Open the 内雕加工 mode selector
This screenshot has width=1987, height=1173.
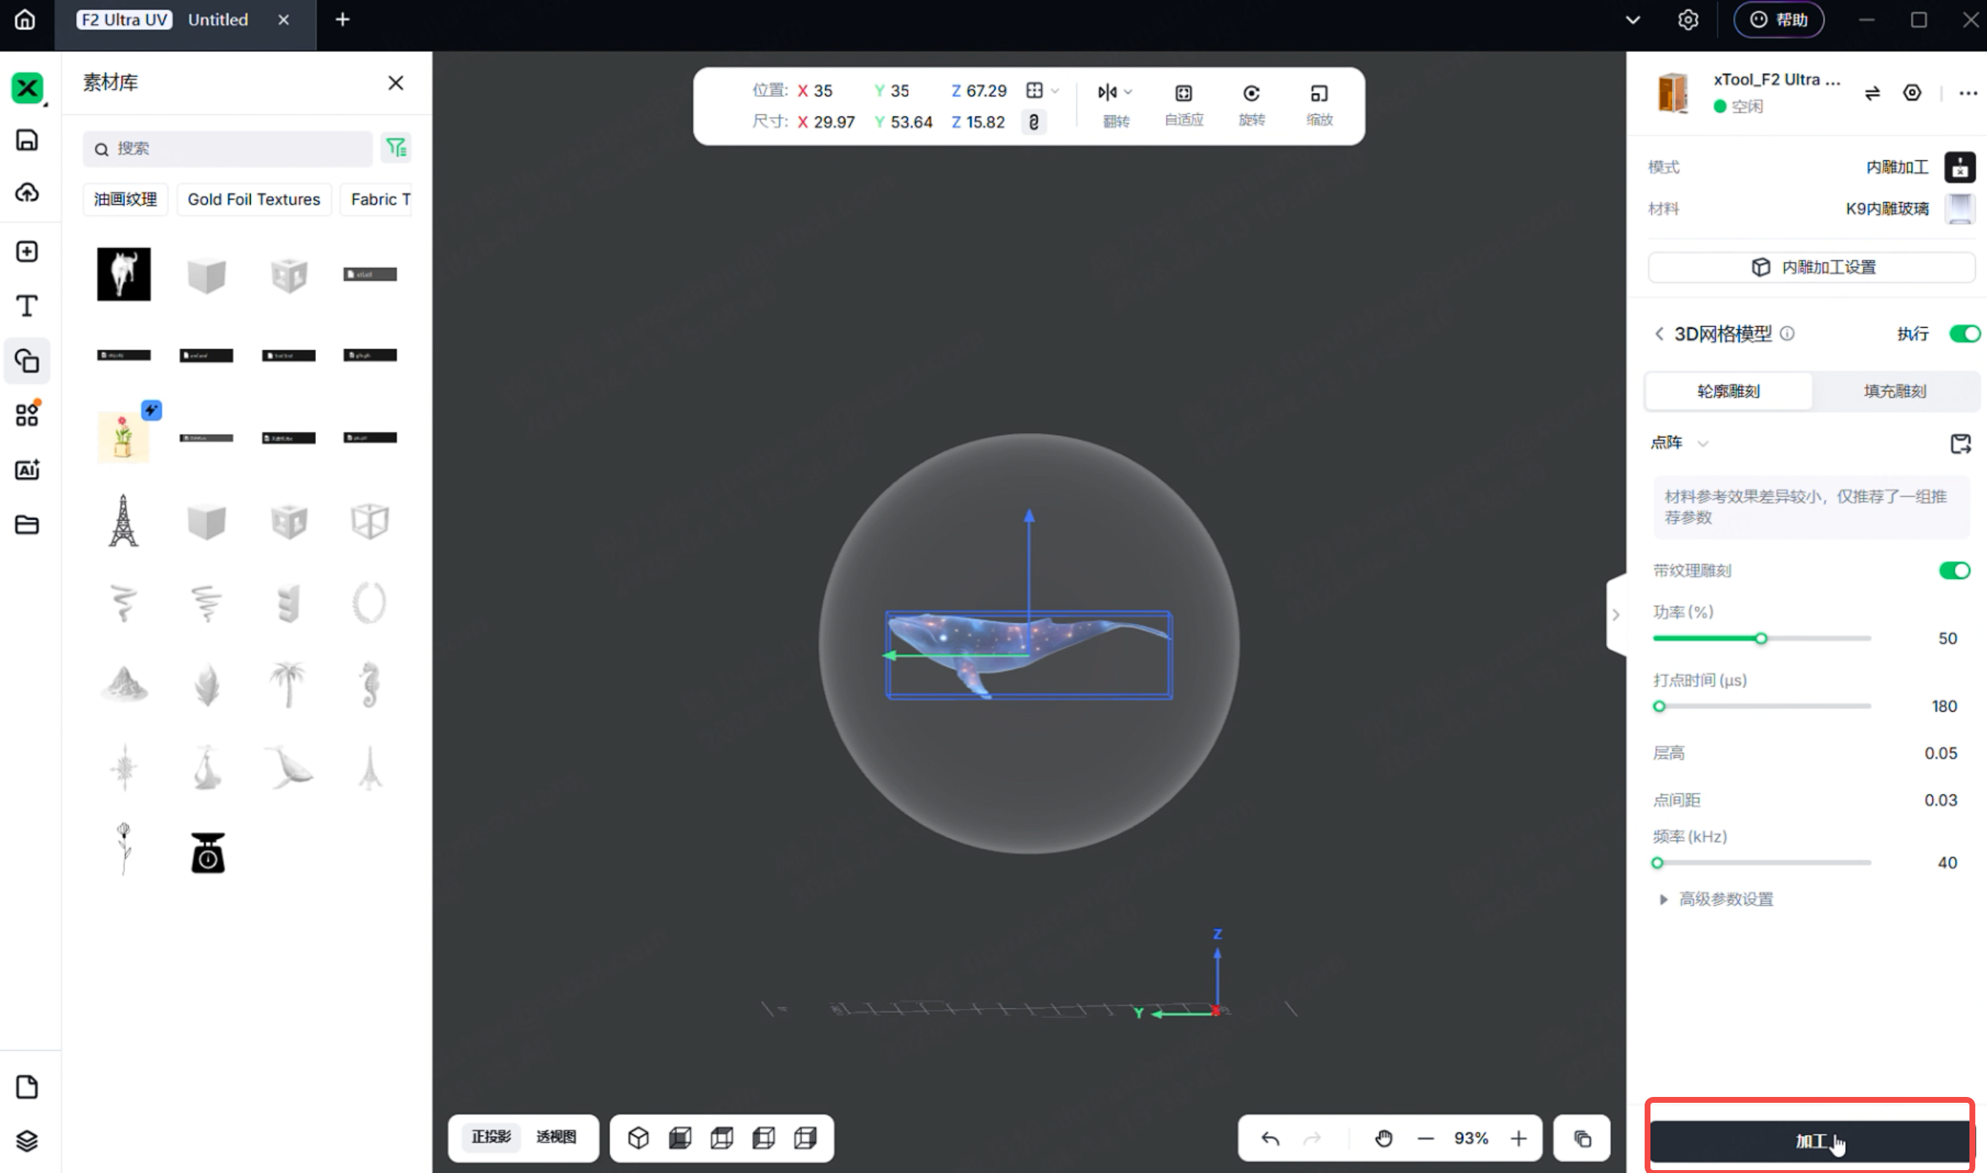point(1959,167)
